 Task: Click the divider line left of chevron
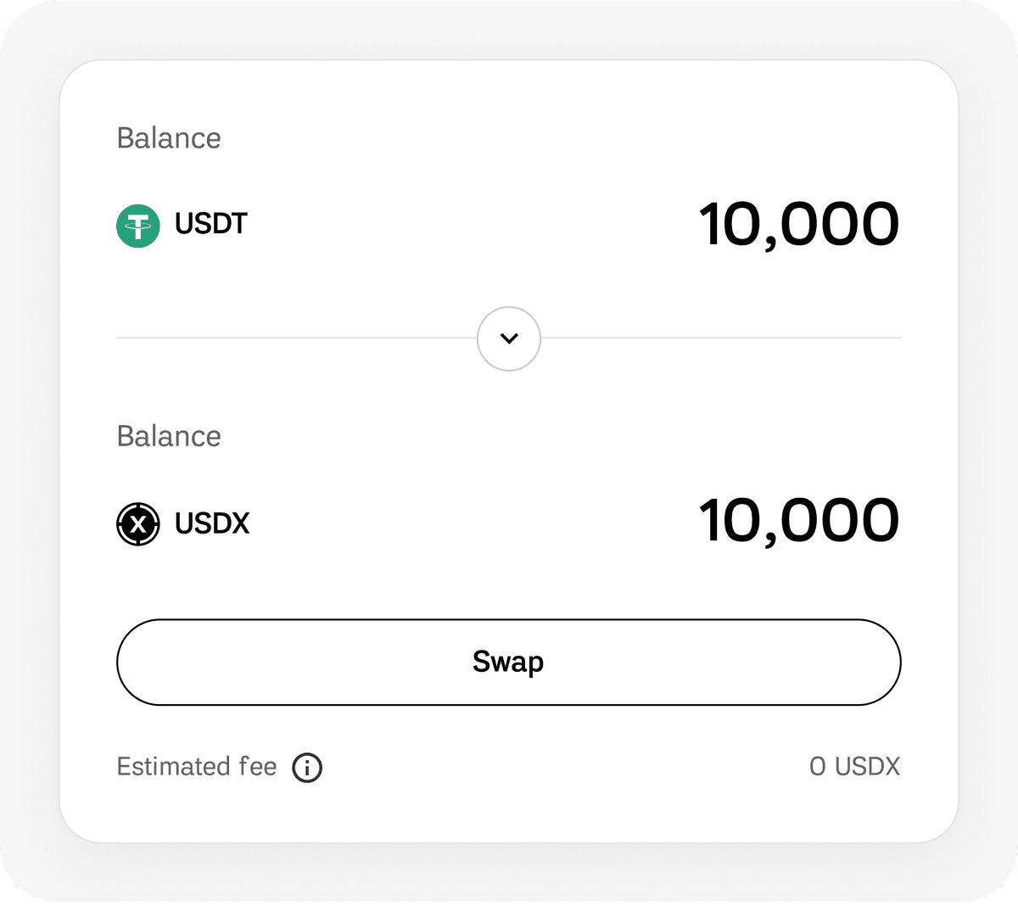coord(297,338)
